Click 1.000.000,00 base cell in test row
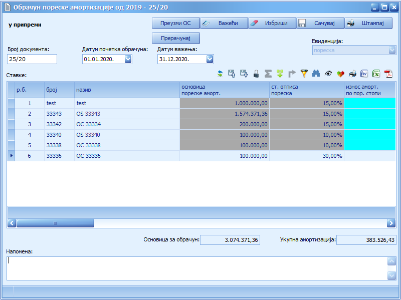Viewport: 401px width, 300px height. point(225,103)
